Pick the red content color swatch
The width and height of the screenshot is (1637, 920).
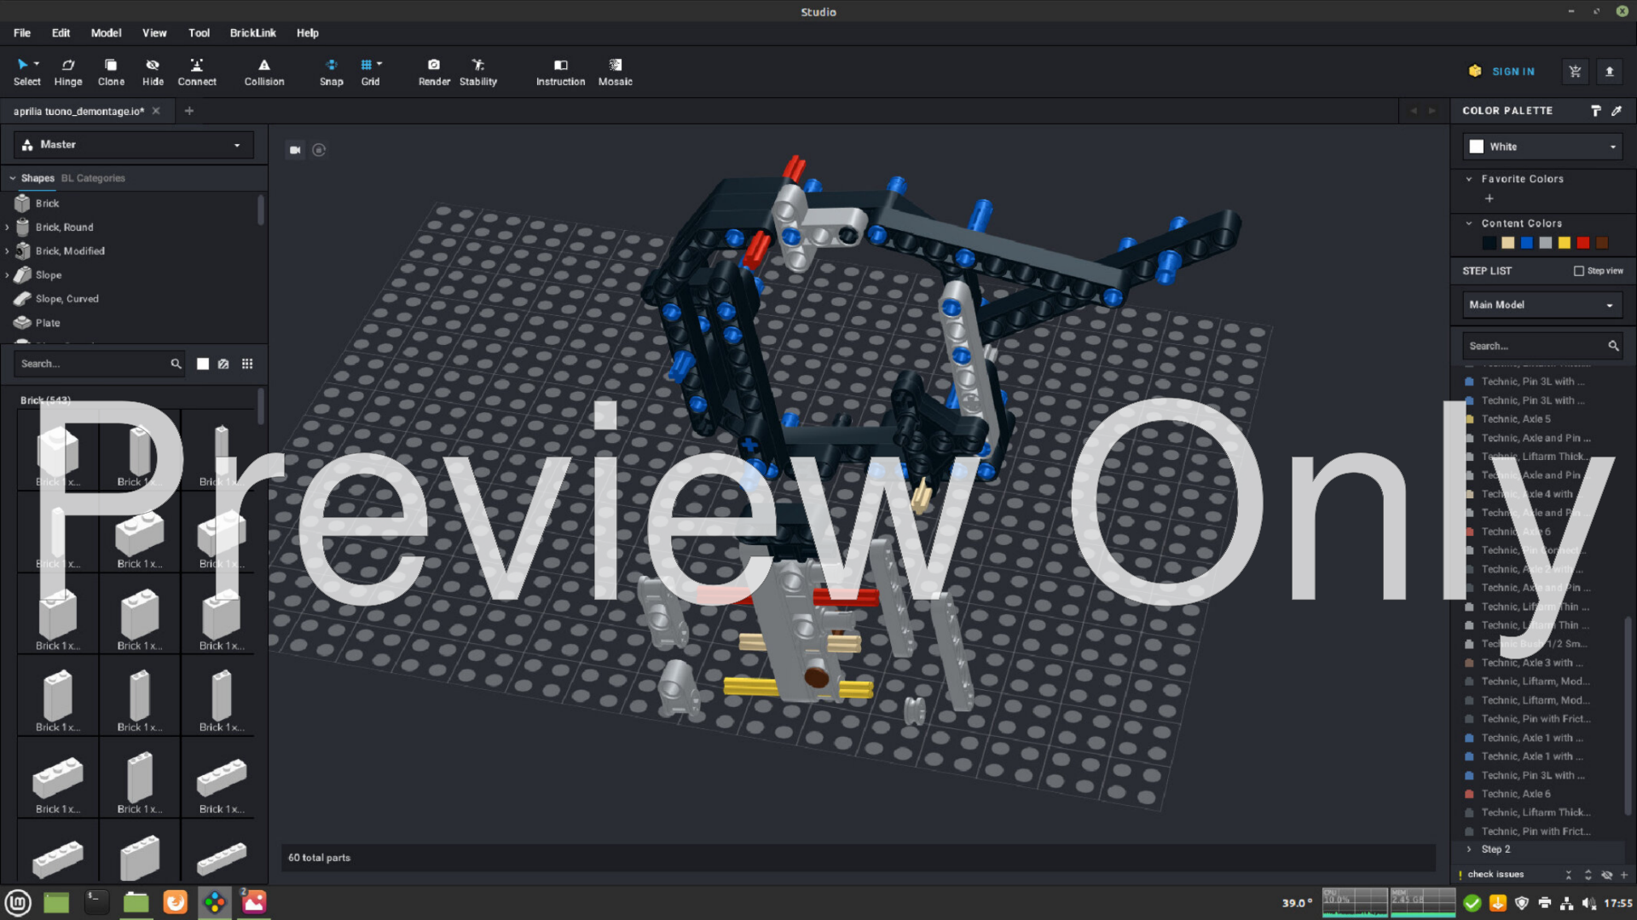click(1583, 243)
